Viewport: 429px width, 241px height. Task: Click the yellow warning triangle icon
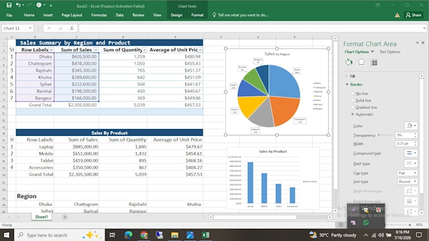coord(397,15)
